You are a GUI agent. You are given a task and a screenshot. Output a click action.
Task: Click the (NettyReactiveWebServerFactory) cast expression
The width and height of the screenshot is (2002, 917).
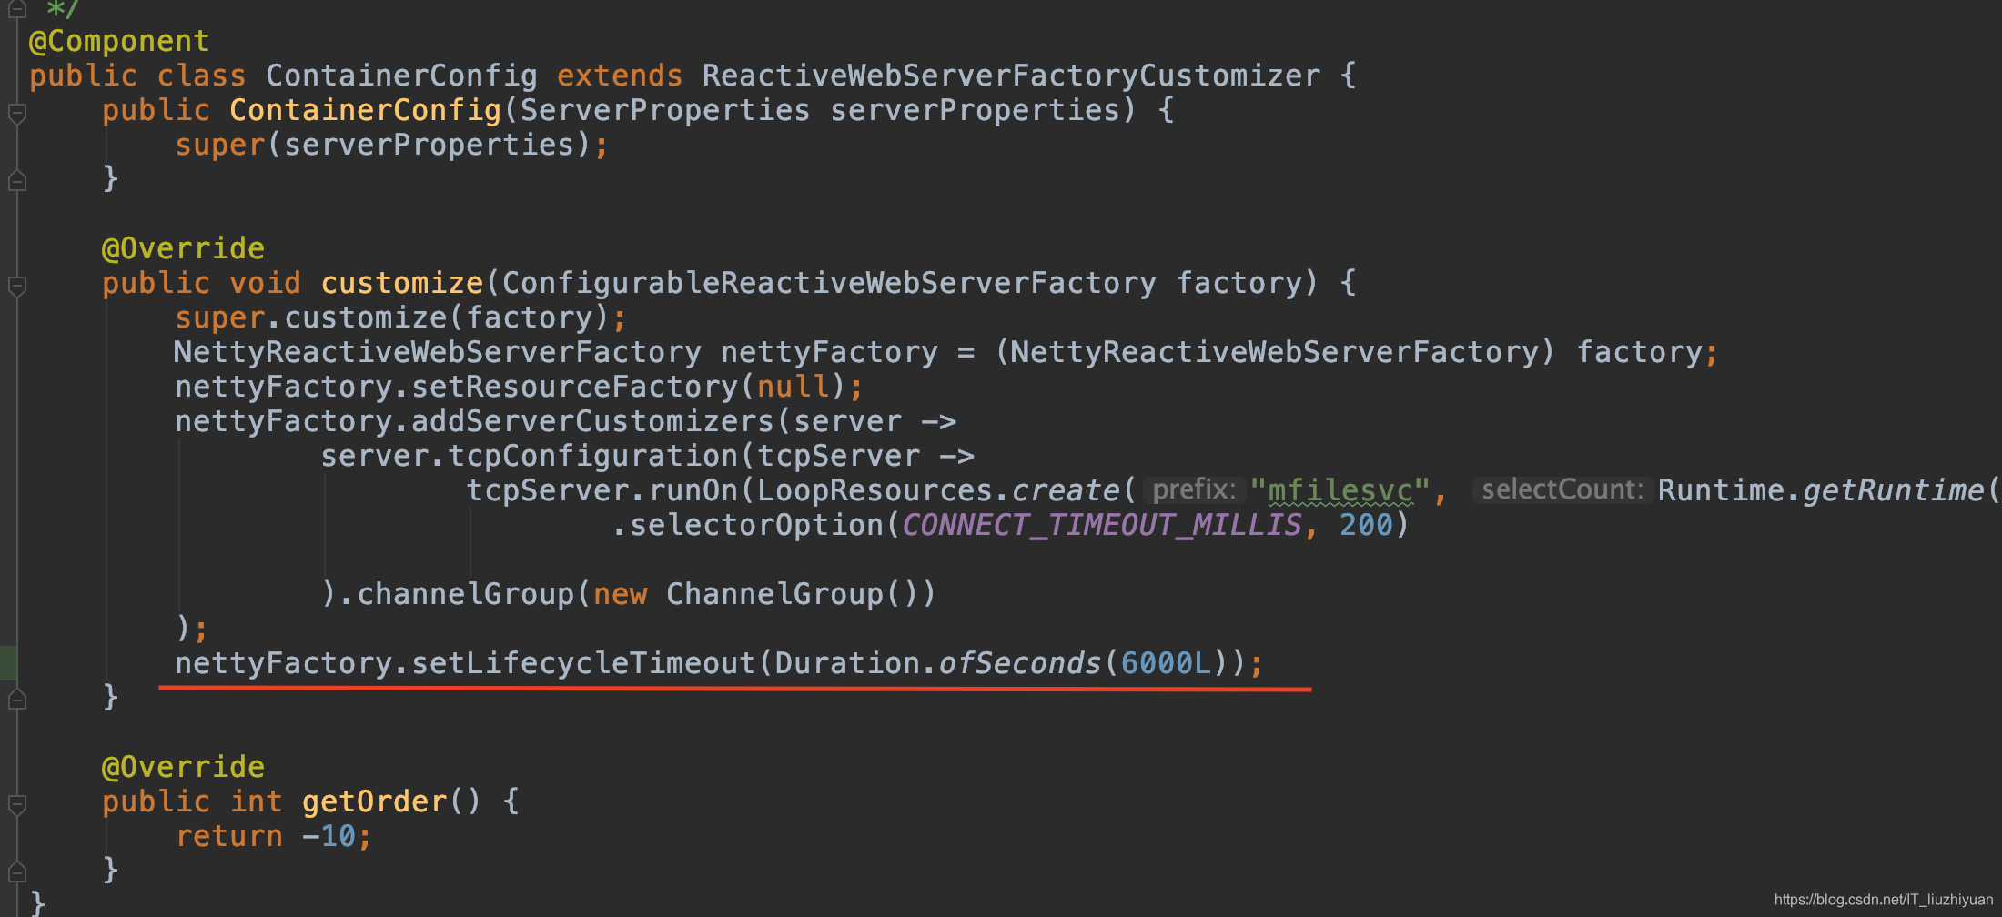1275,352
